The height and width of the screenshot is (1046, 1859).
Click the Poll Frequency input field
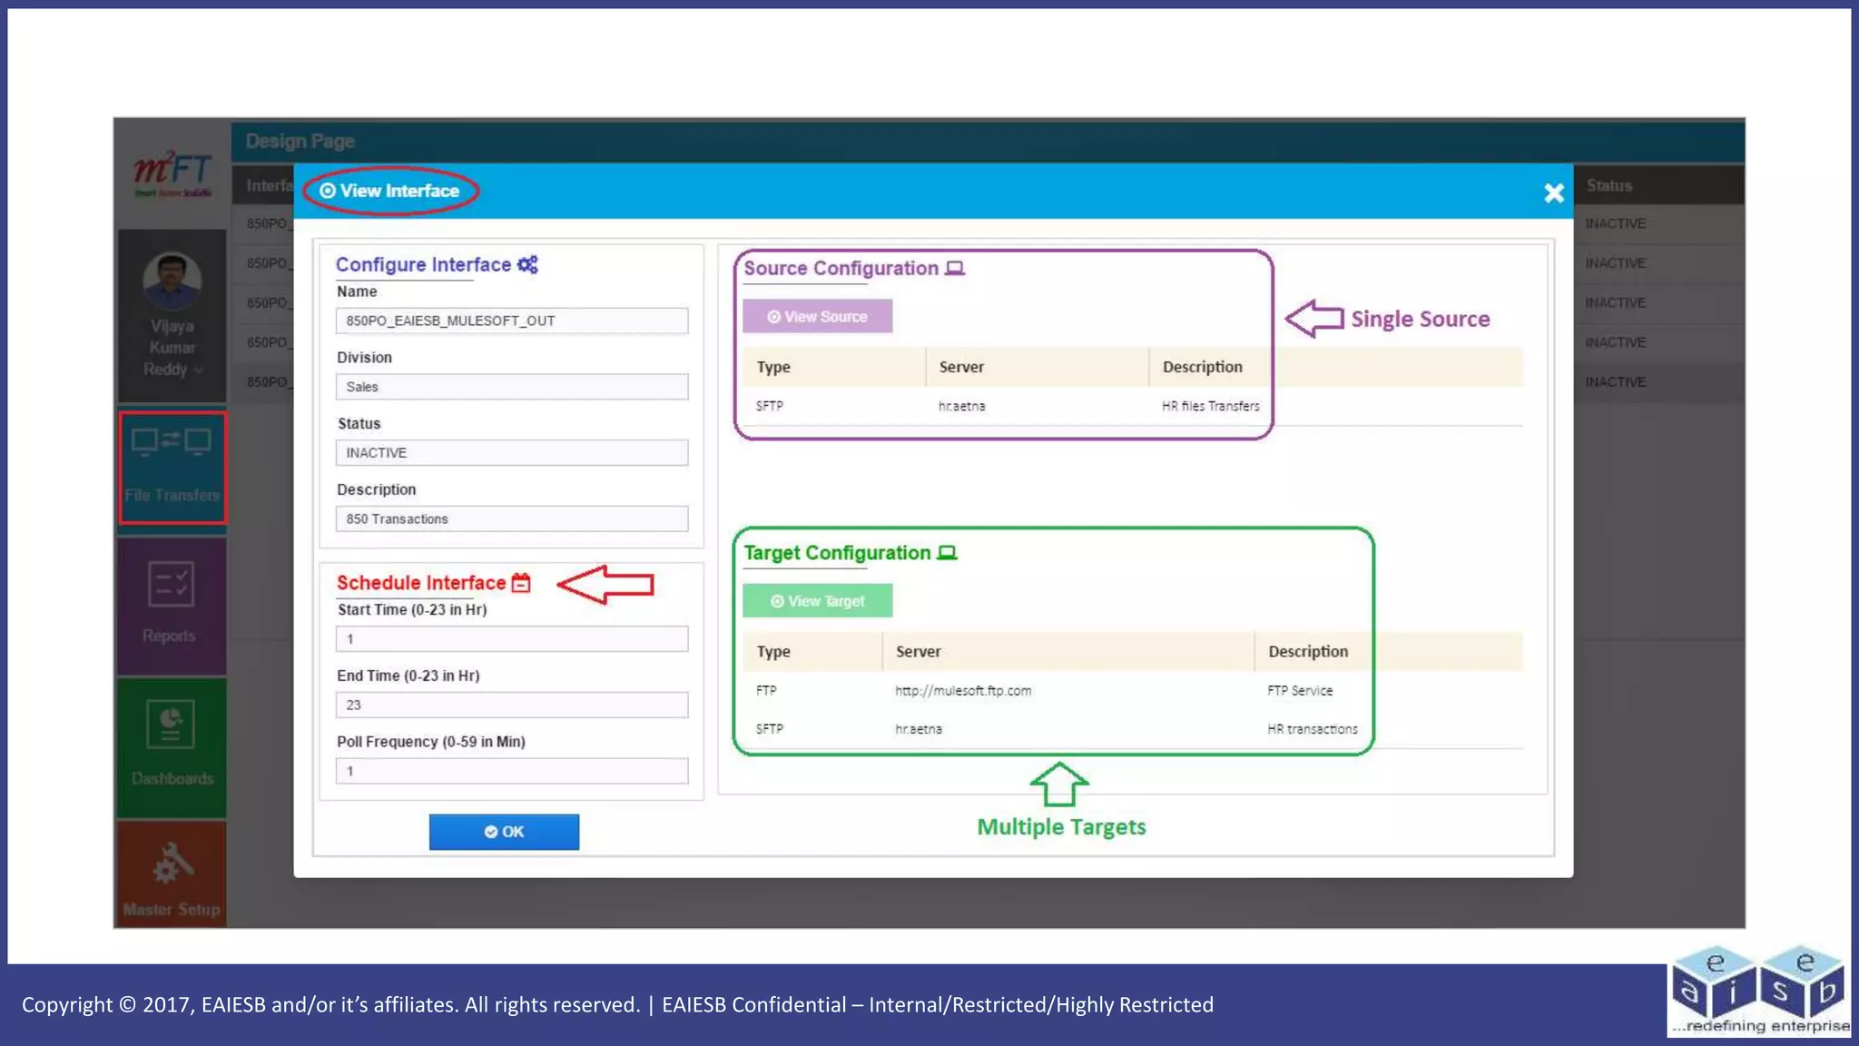511,771
